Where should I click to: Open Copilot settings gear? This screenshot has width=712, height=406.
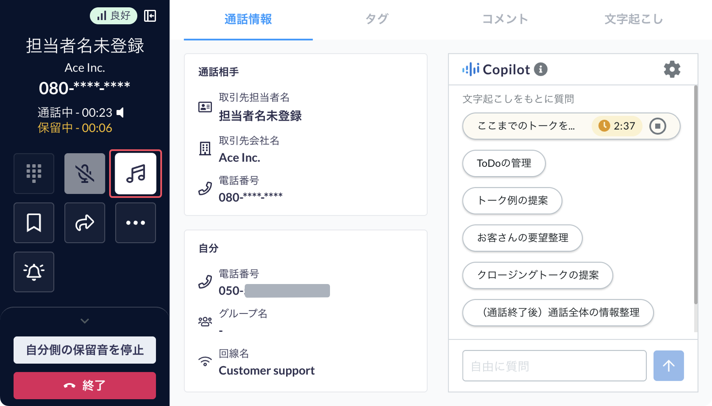672,69
